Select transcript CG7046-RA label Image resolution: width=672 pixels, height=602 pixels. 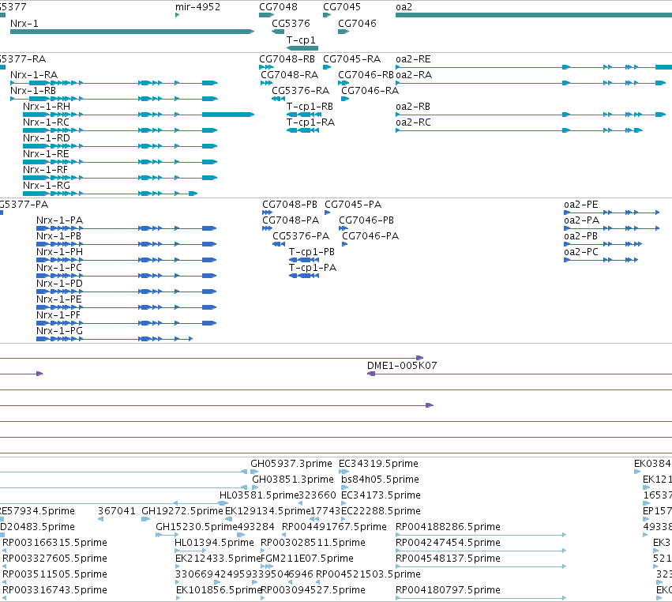point(370,91)
